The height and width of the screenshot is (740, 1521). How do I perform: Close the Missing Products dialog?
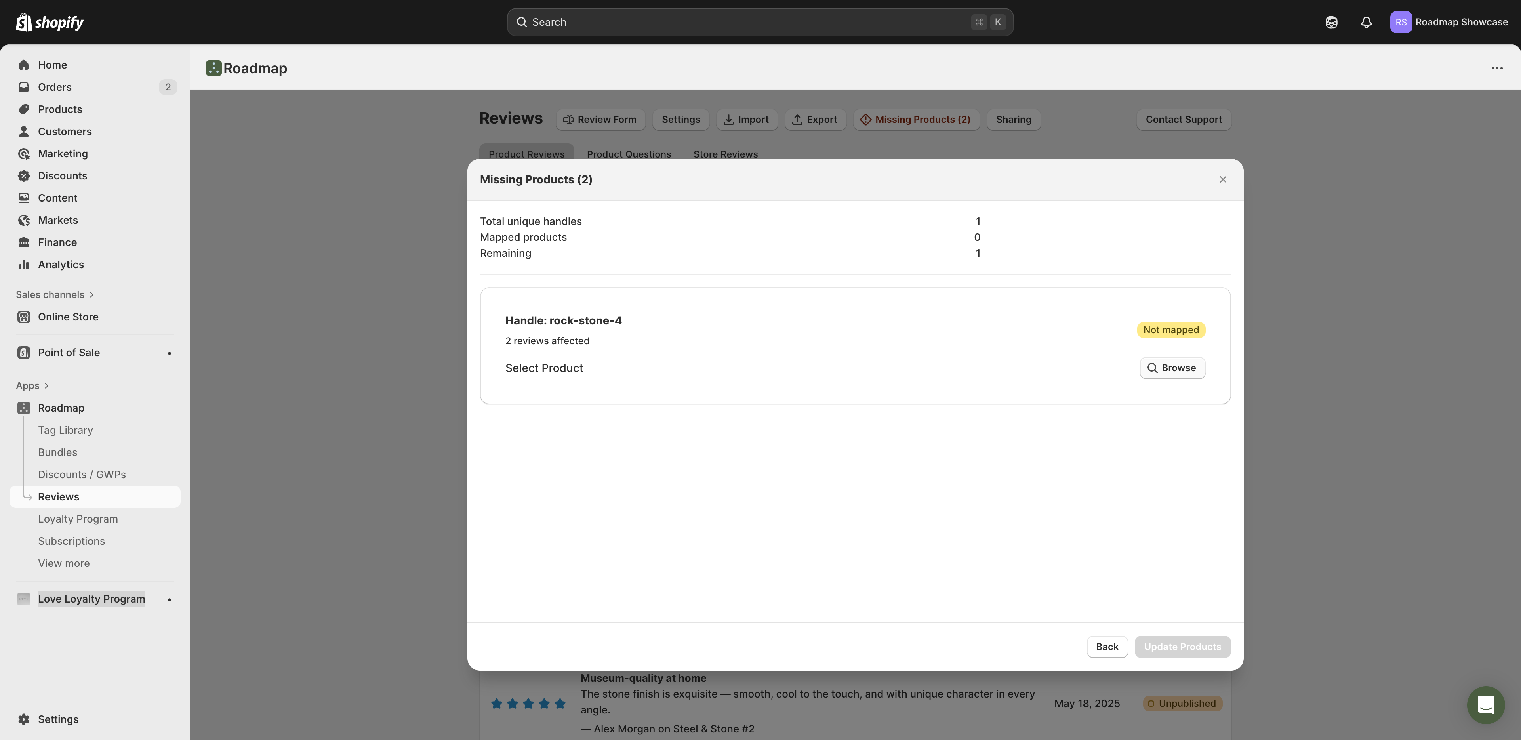click(1223, 179)
